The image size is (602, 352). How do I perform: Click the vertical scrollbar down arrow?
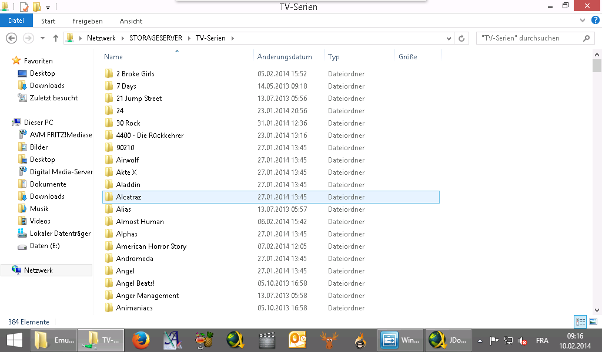click(x=597, y=310)
